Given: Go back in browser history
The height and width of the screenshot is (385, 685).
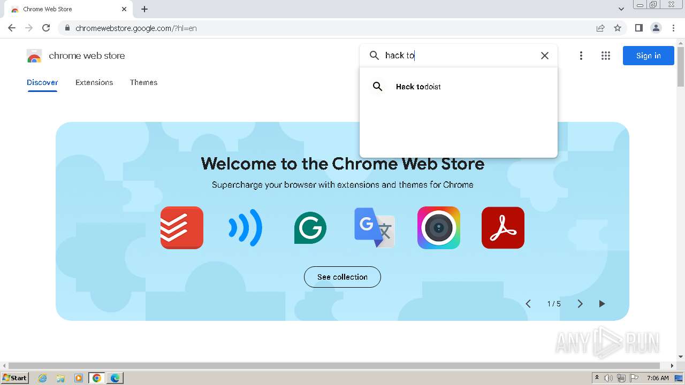Looking at the screenshot, I should (12, 28).
